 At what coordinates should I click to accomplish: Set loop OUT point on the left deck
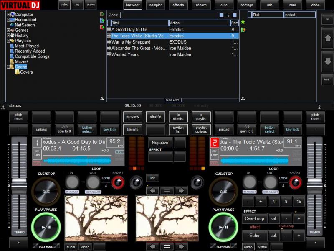click(x=93, y=182)
